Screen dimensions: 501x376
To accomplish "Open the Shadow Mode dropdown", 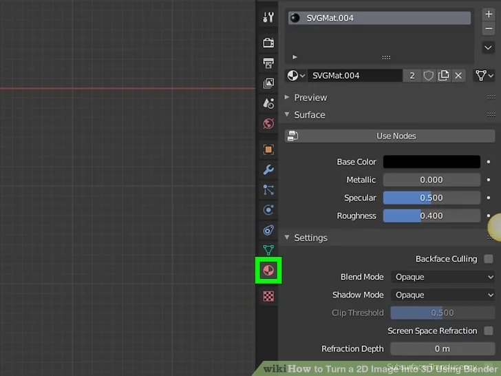I will click(x=443, y=295).
